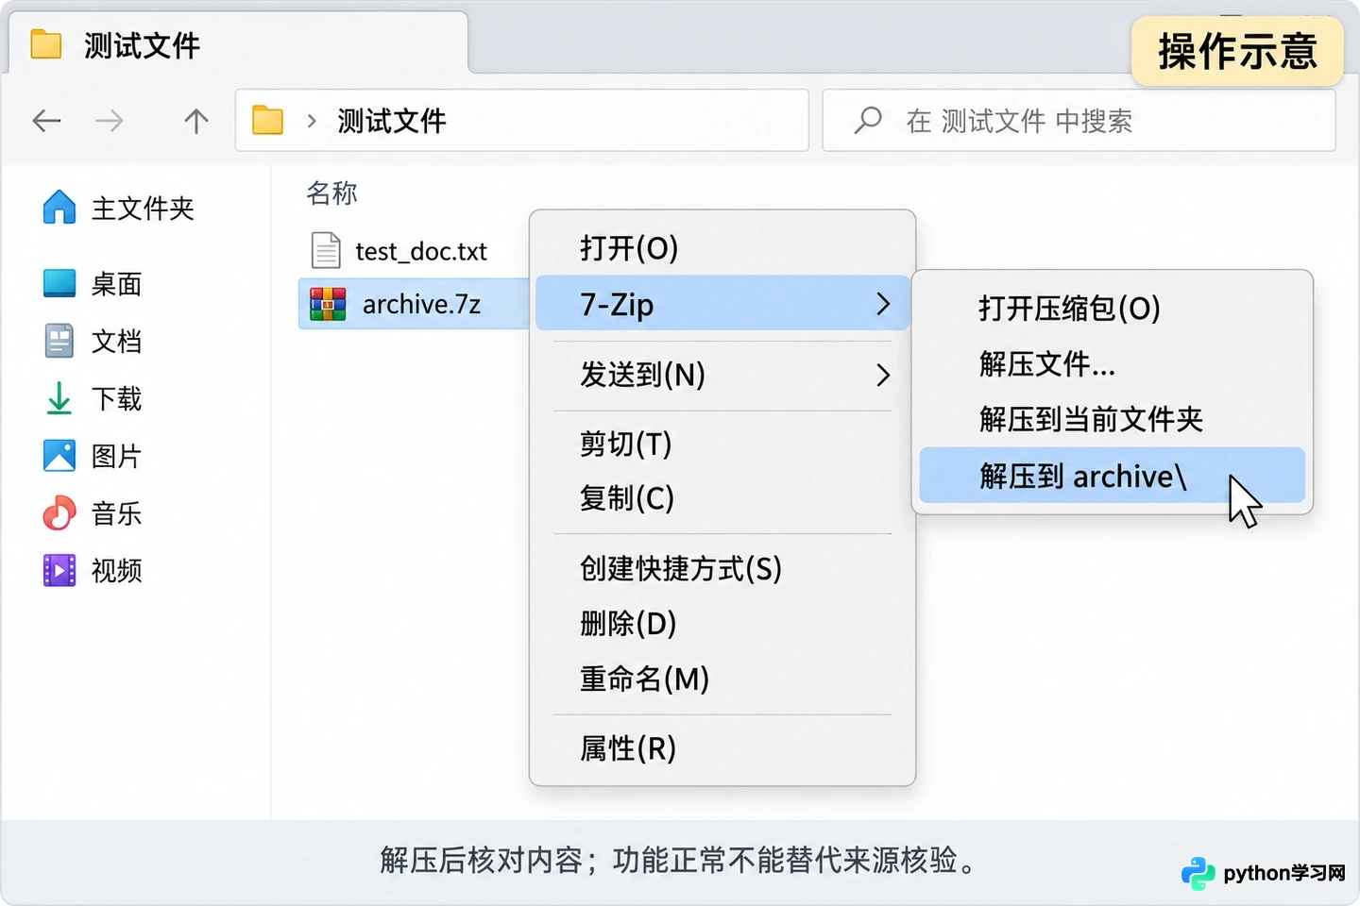Click the music icon beside 音乐

59,513
